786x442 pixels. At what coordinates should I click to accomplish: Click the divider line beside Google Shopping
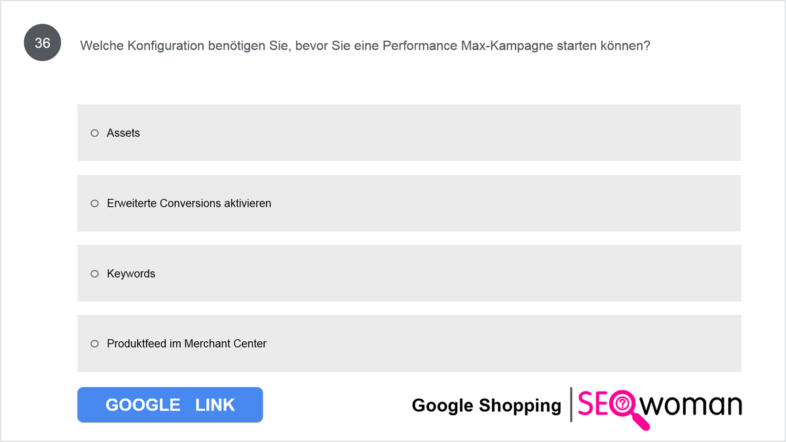coord(571,405)
